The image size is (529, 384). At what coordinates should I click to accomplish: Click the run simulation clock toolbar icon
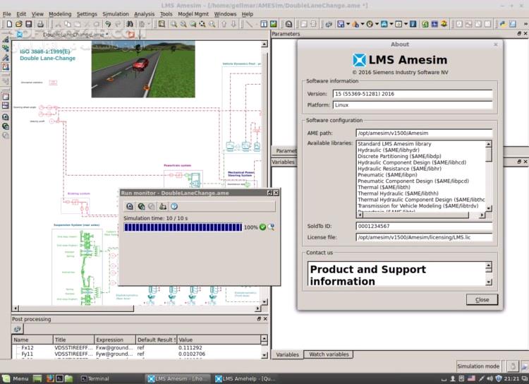pos(288,24)
